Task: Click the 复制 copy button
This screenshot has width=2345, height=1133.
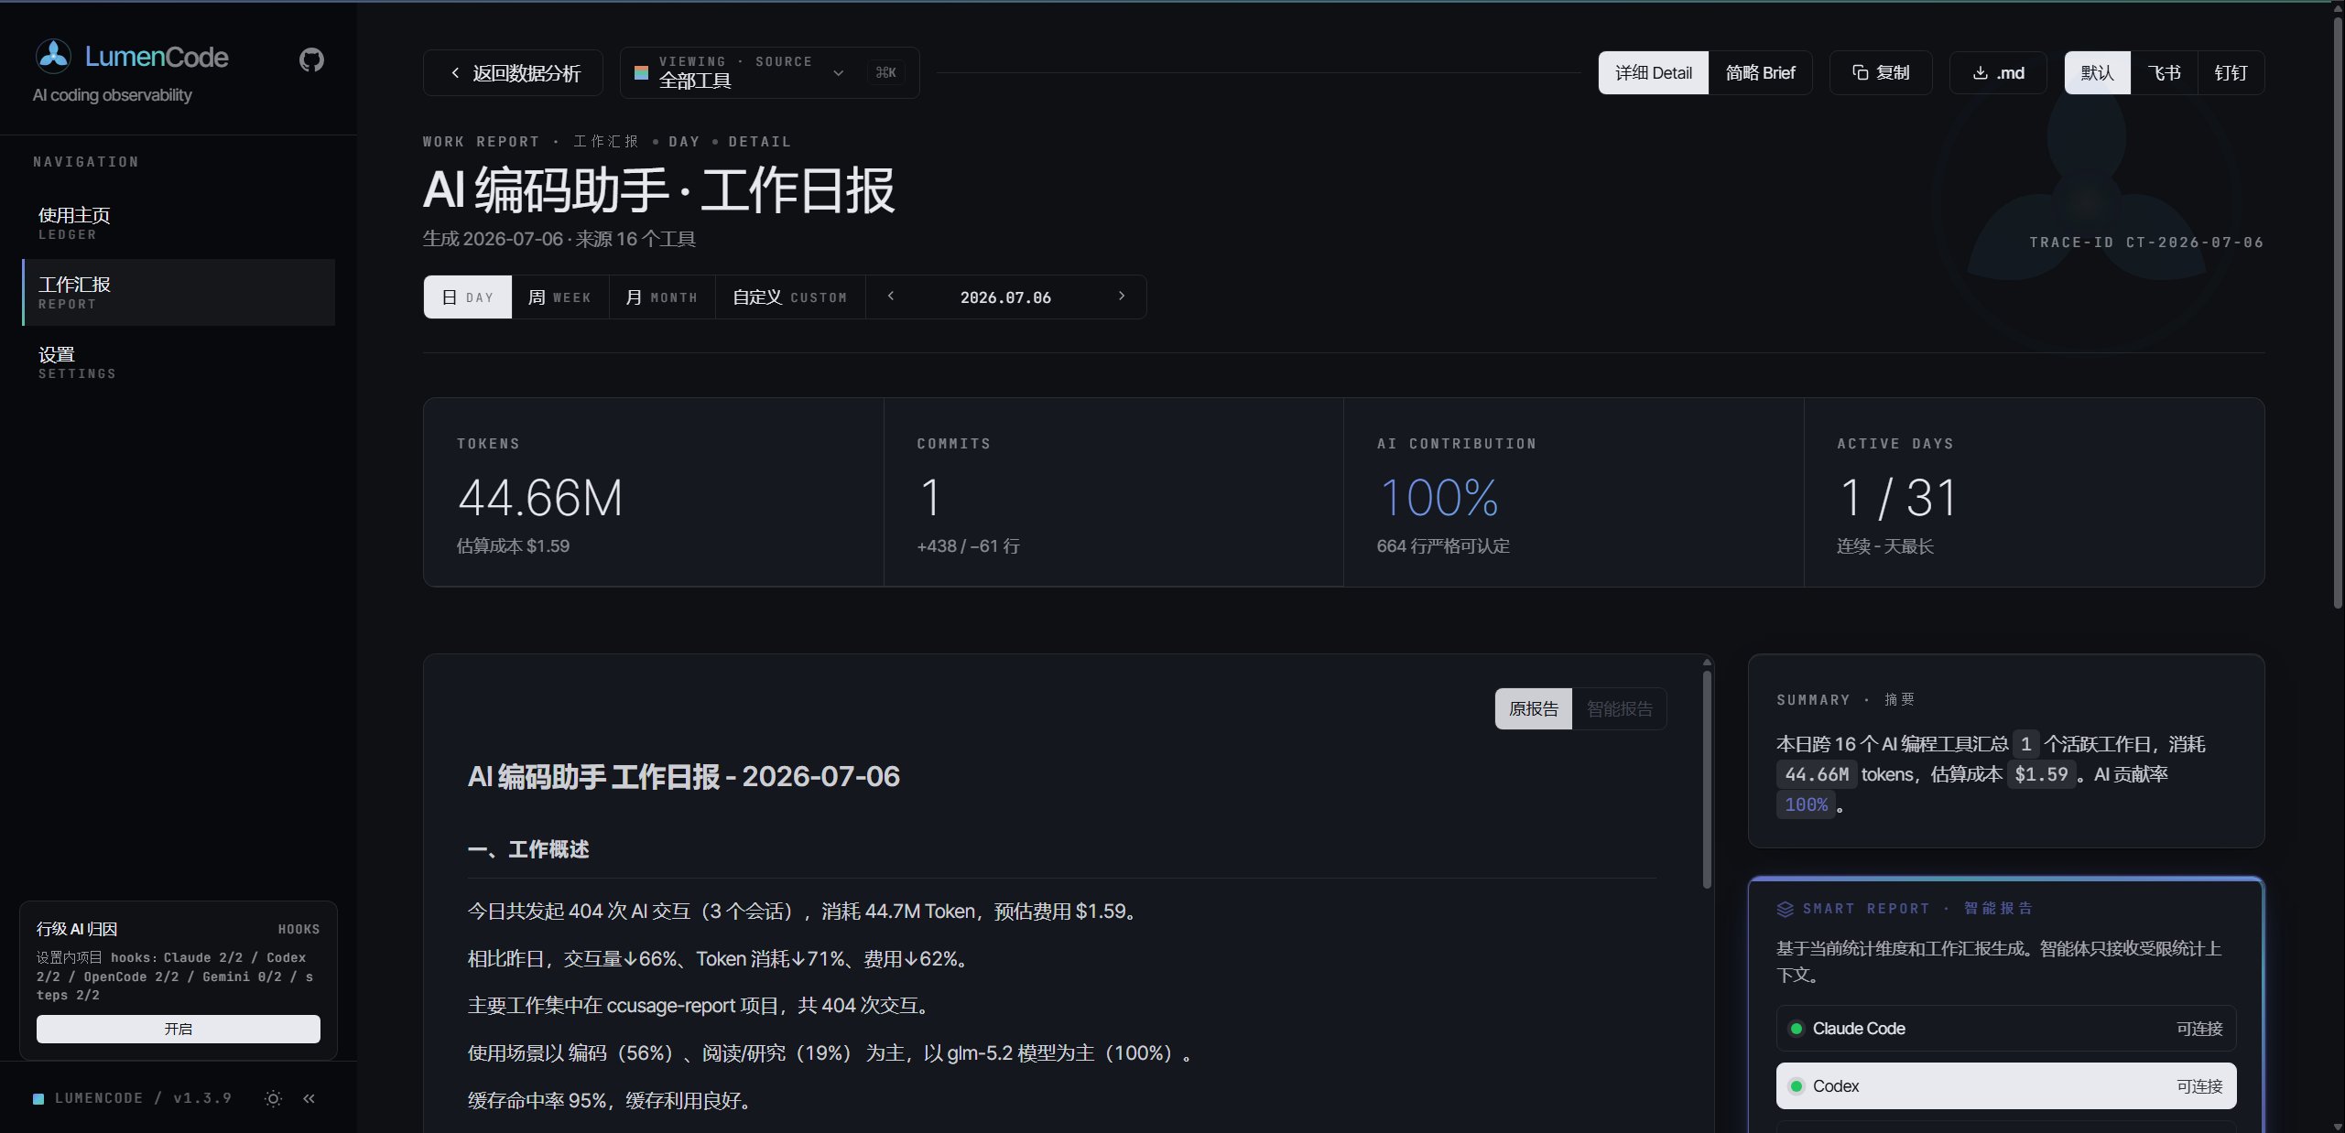Action: pos(1880,72)
